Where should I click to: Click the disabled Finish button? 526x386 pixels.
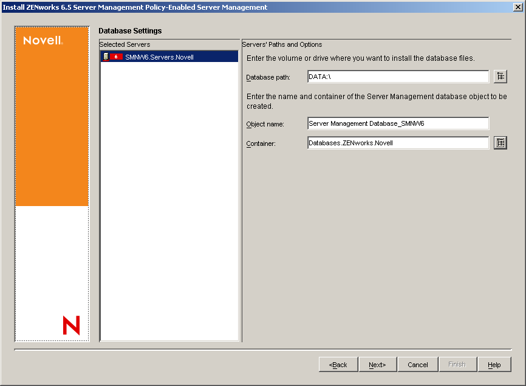point(457,364)
